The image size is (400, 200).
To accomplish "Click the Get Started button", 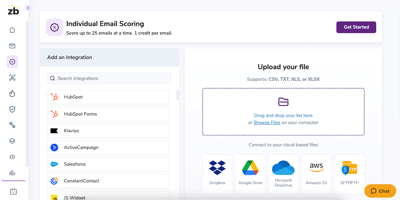I will (x=356, y=27).
